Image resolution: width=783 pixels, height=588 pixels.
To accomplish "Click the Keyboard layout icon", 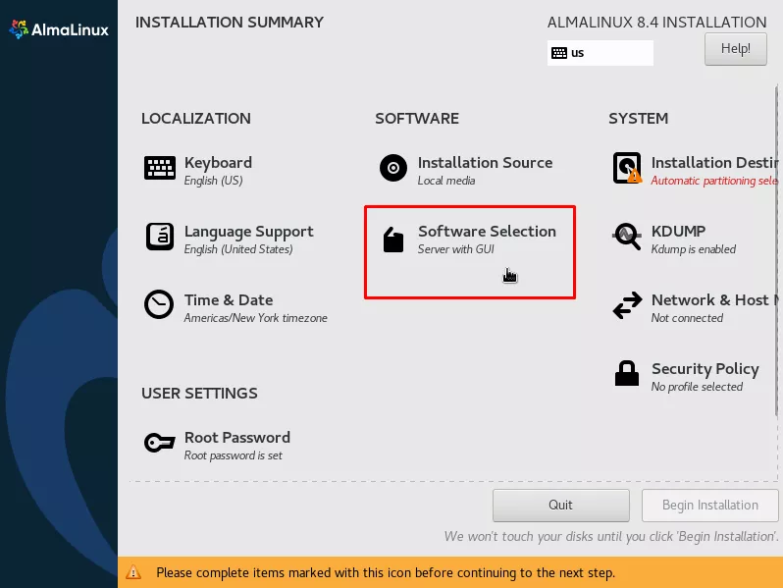I will coord(160,168).
